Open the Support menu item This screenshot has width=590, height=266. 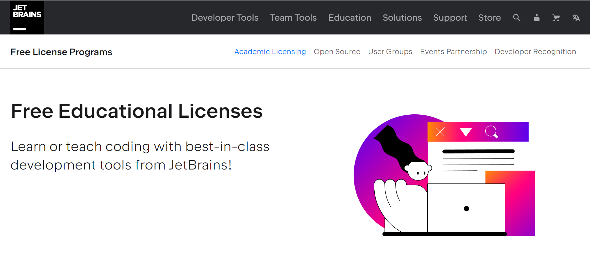(x=450, y=18)
